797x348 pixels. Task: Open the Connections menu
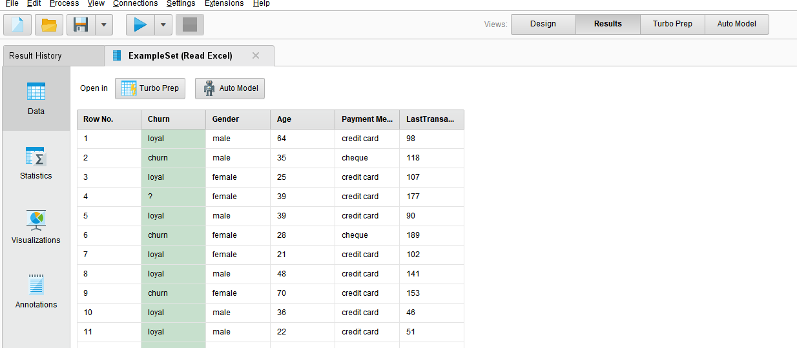click(135, 3)
